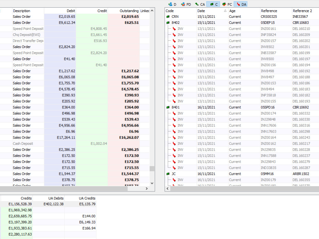Click the E4,808.45 credit cell
Screen dimensions: 319x239
(92, 29)
